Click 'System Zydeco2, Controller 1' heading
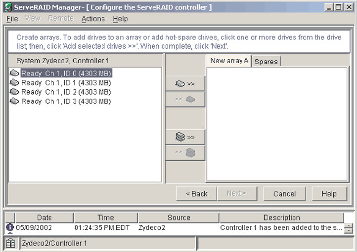The width and height of the screenshot is (357, 252). [x=63, y=61]
